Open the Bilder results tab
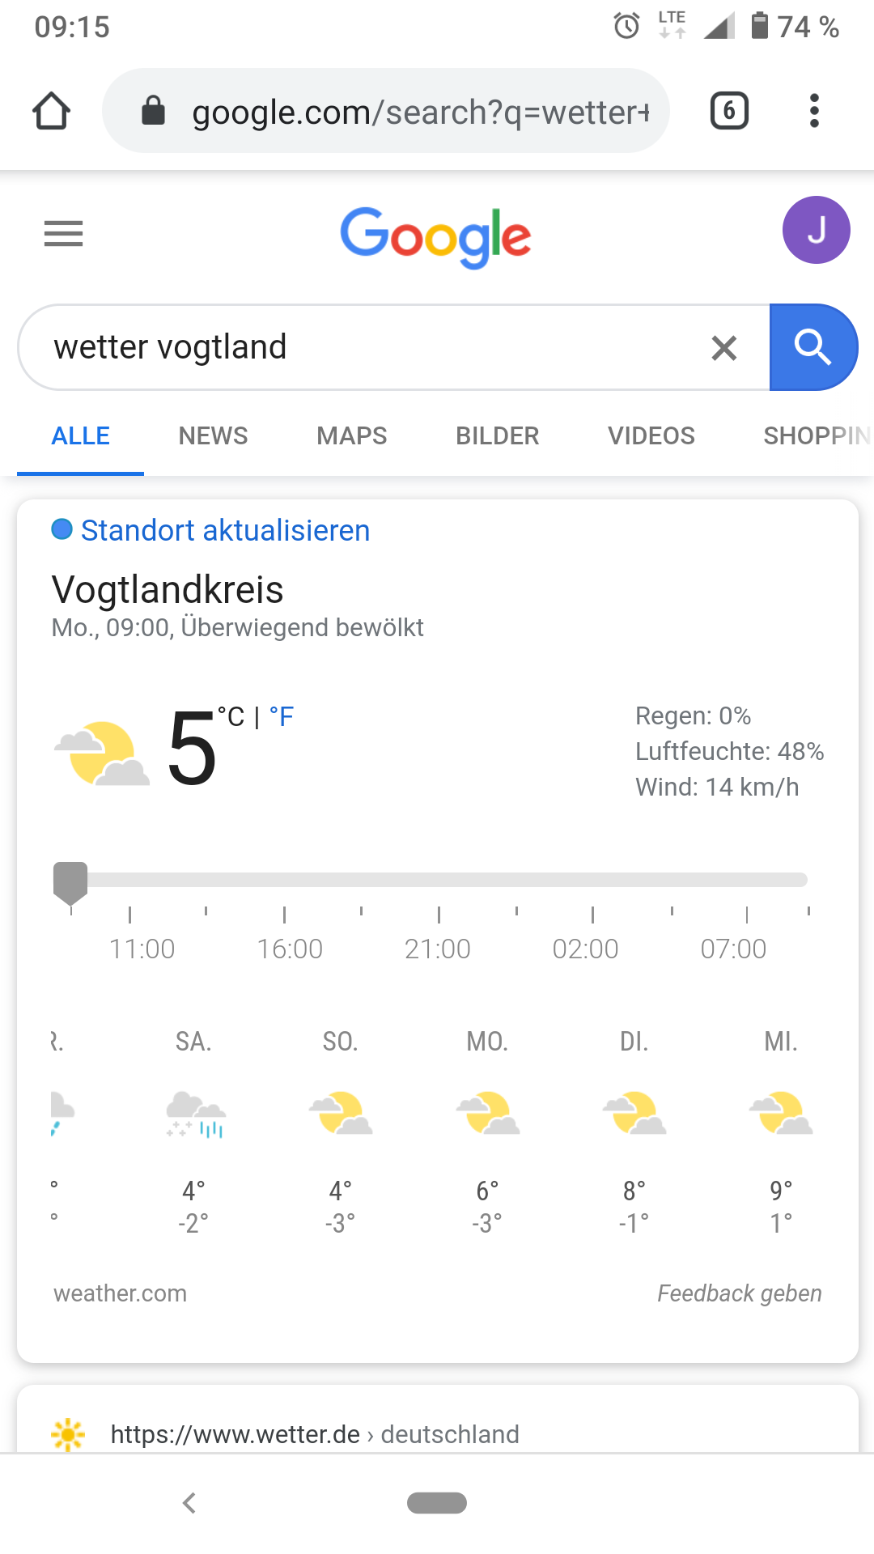 click(497, 436)
